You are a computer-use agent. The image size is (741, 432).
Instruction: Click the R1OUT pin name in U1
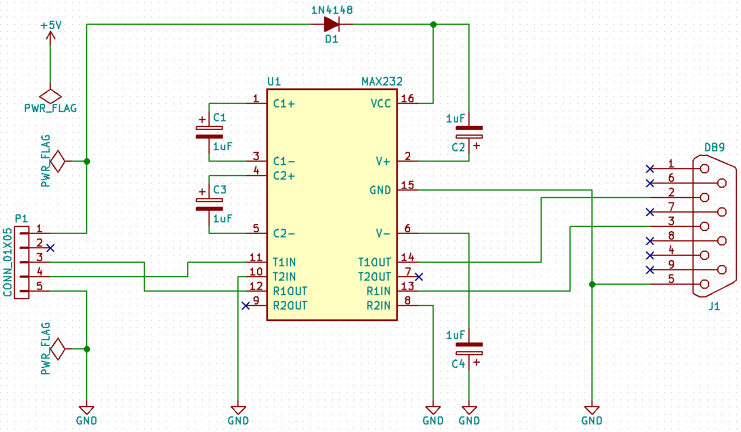click(291, 291)
